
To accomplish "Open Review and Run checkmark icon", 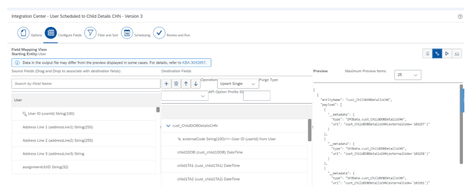I will coord(159,33).
